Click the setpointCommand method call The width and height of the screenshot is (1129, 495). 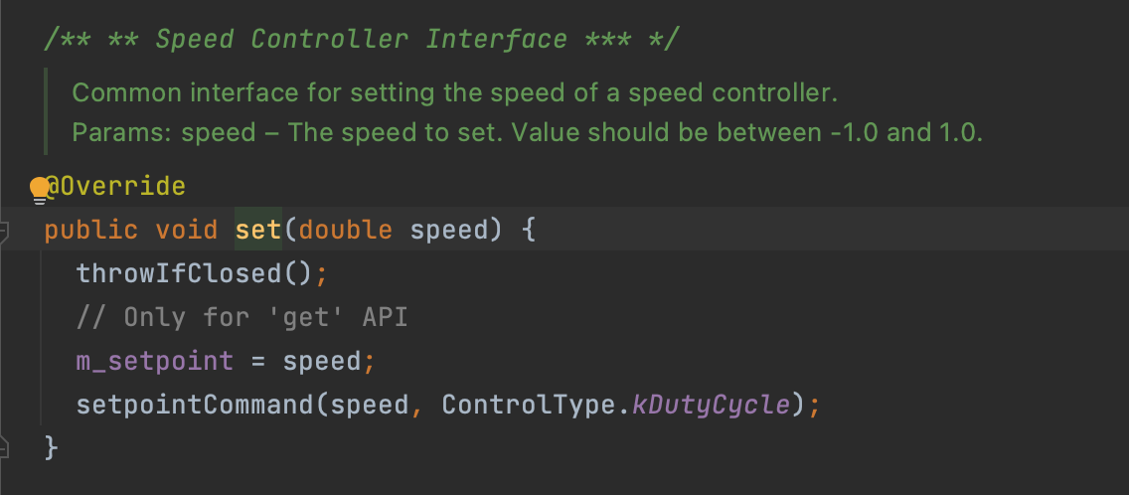(x=195, y=405)
